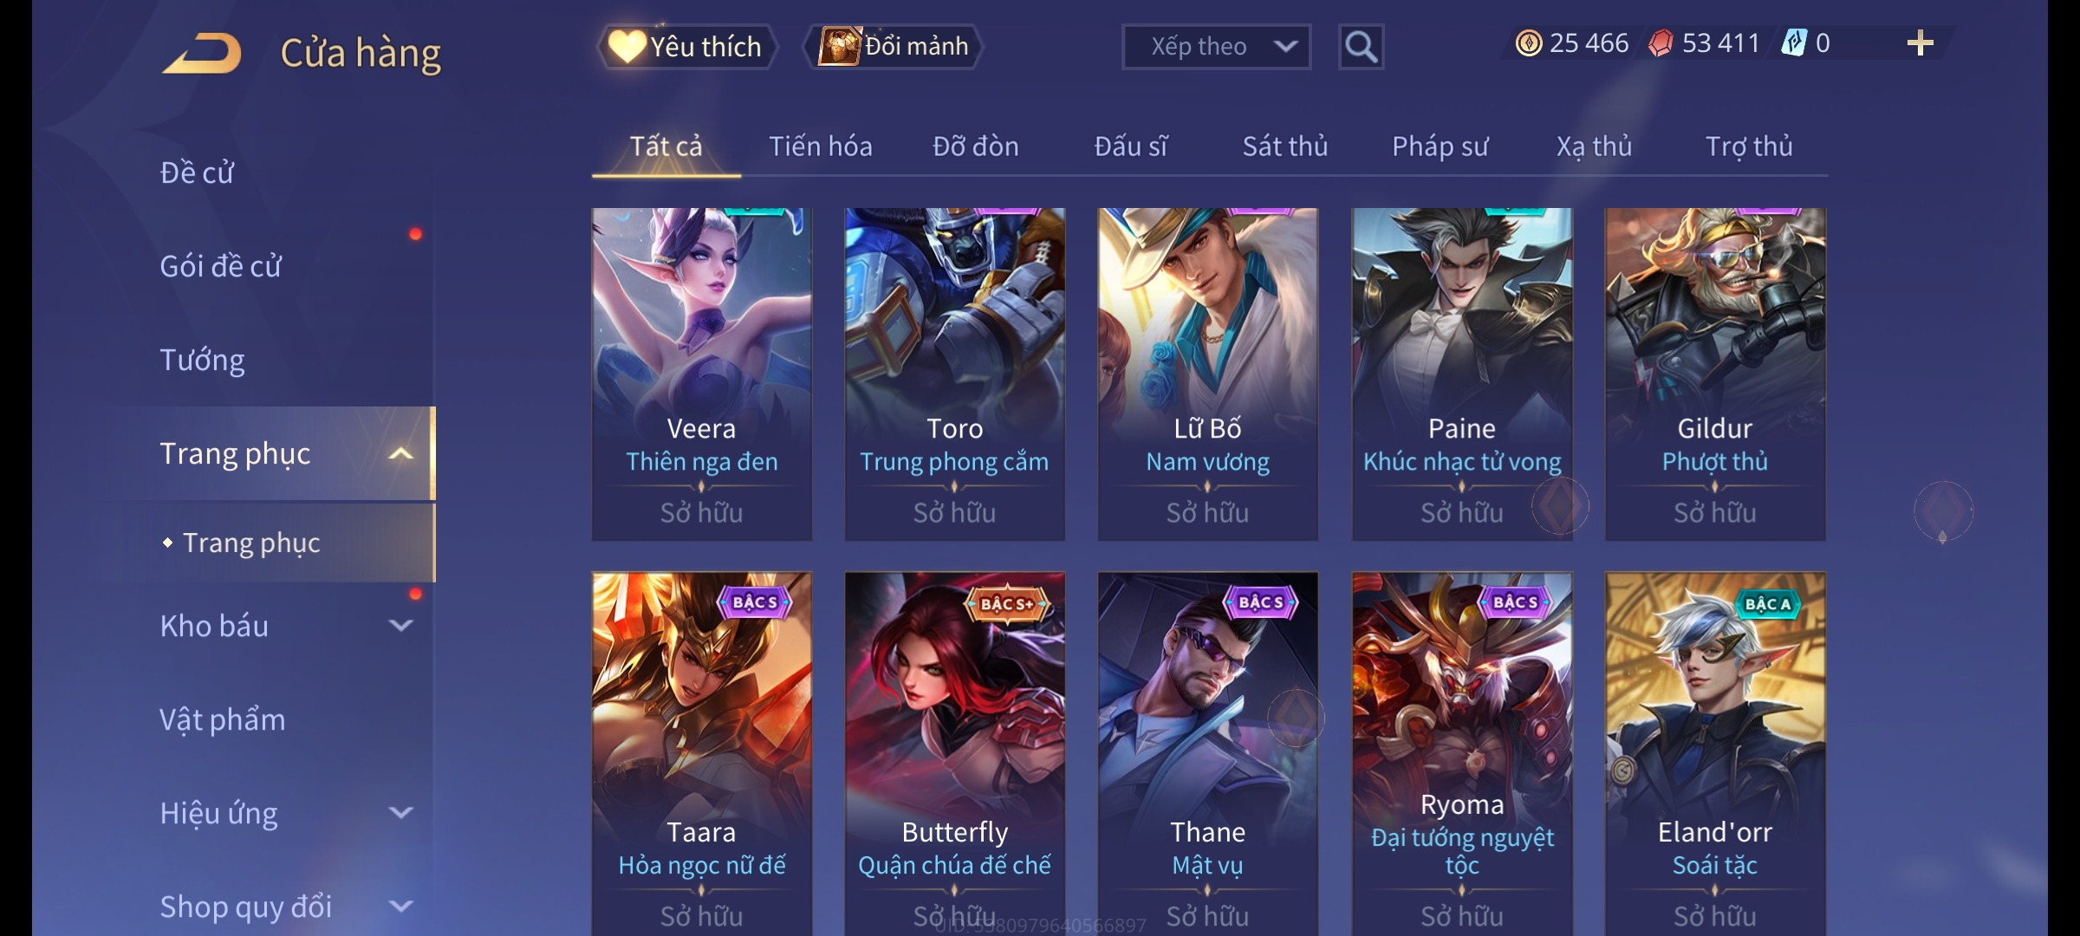
Task: Select Butterfly Quận chúa đế chế card
Action: tap(954, 753)
